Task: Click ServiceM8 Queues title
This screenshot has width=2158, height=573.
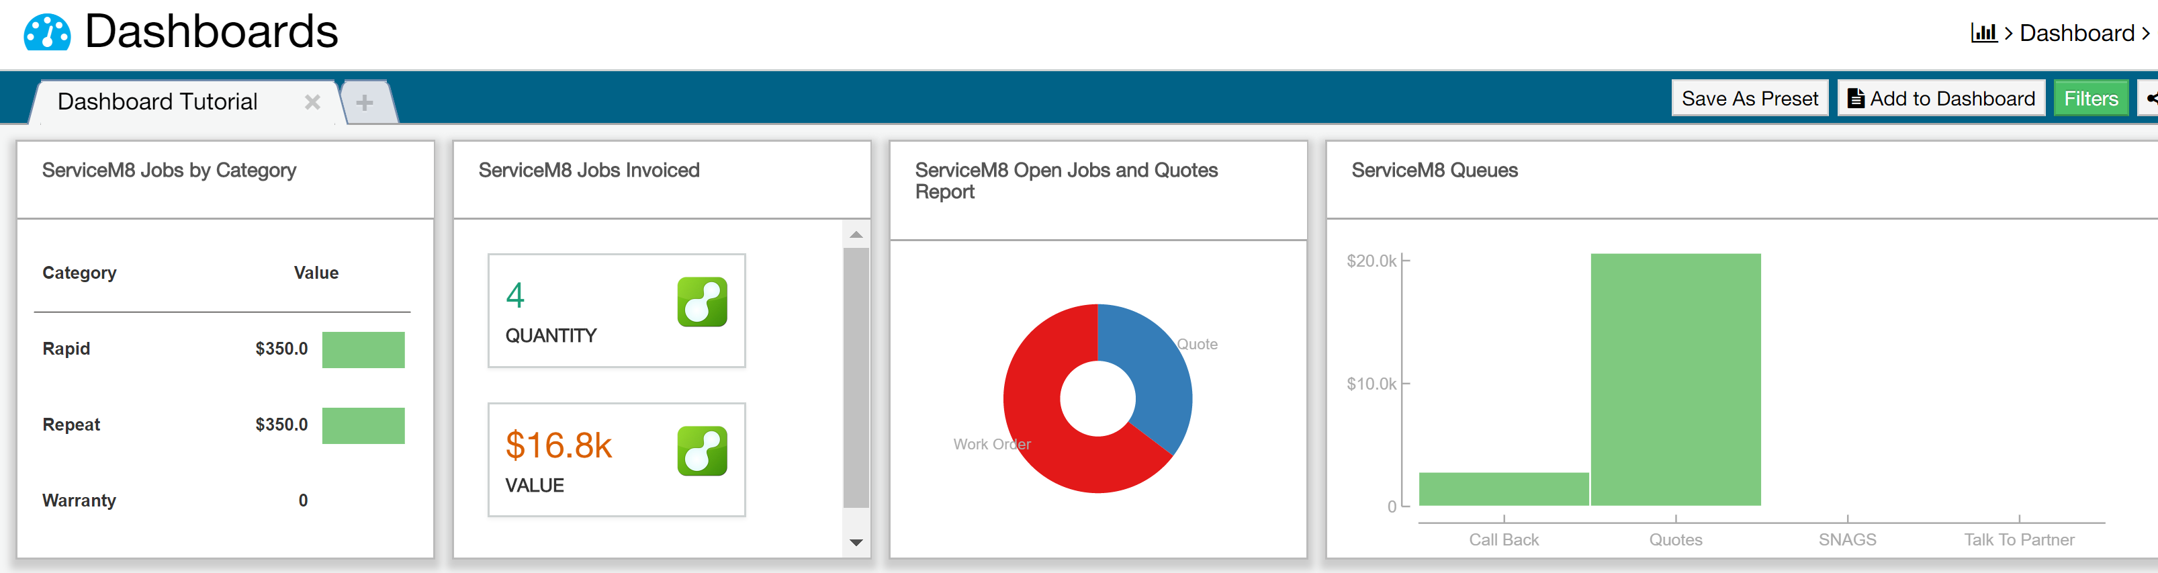Action: [x=1434, y=170]
